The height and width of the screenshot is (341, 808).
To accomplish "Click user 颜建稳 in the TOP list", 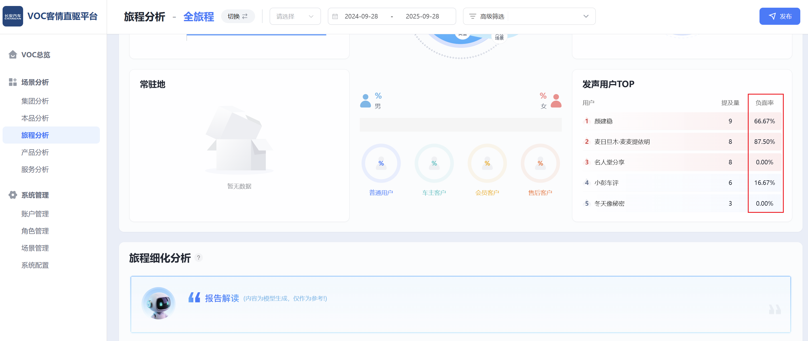I will 603,121.
